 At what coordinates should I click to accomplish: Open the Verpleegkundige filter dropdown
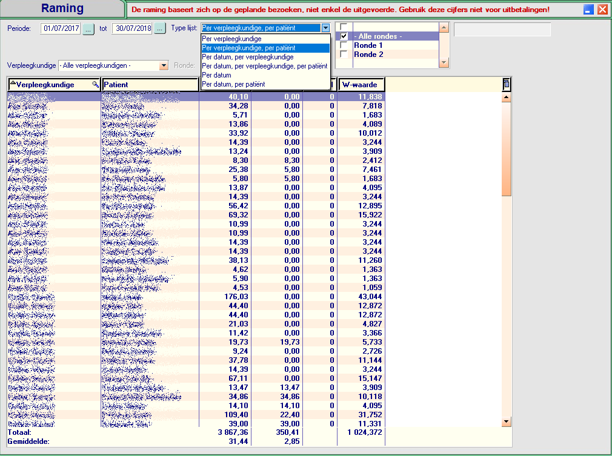tap(164, 65)
